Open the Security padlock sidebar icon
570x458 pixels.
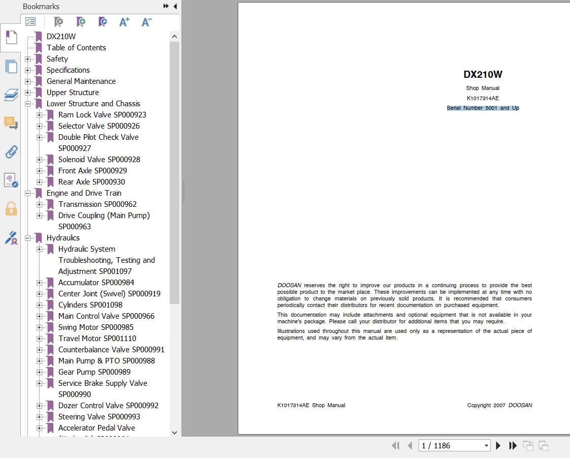pyautogui.click(x=11, y=209)
